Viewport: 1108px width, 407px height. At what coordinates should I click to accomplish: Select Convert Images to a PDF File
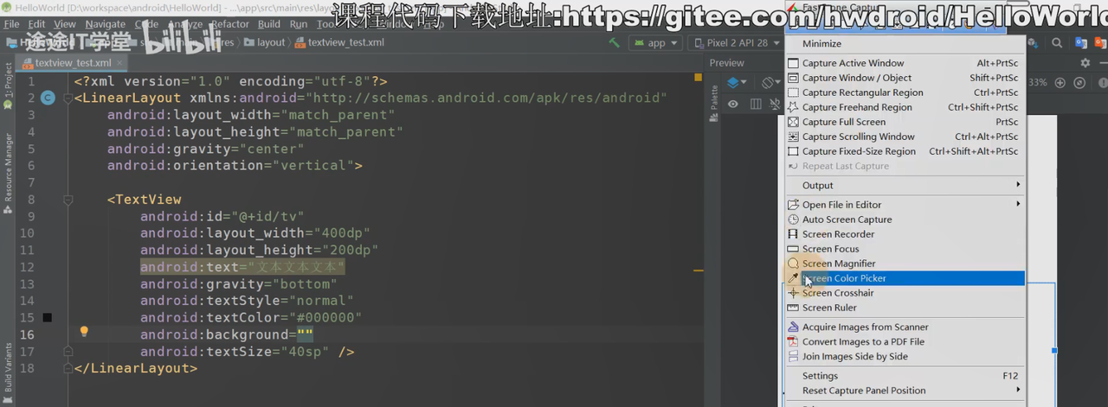905,341
